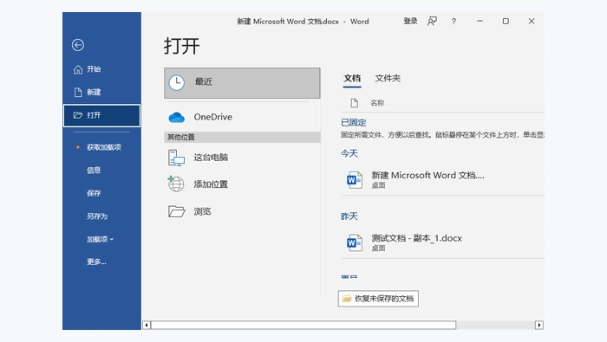Click the horizontal scrollbar thumb
This screenshot has height=342, width=607.
click(303, 325)
